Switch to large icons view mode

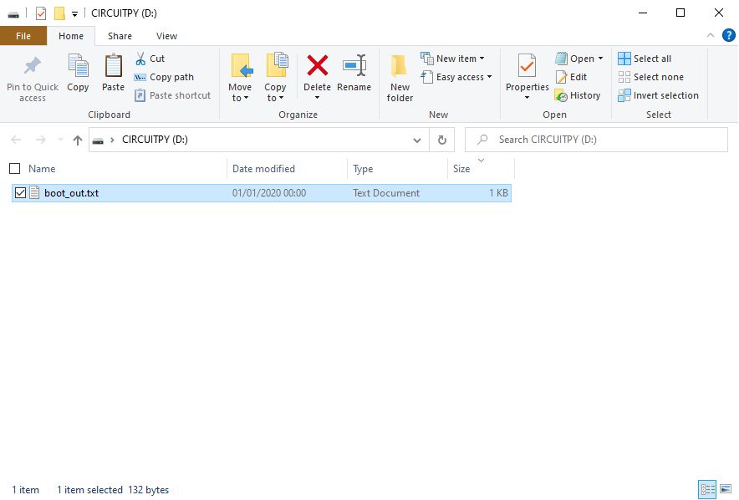726,489
